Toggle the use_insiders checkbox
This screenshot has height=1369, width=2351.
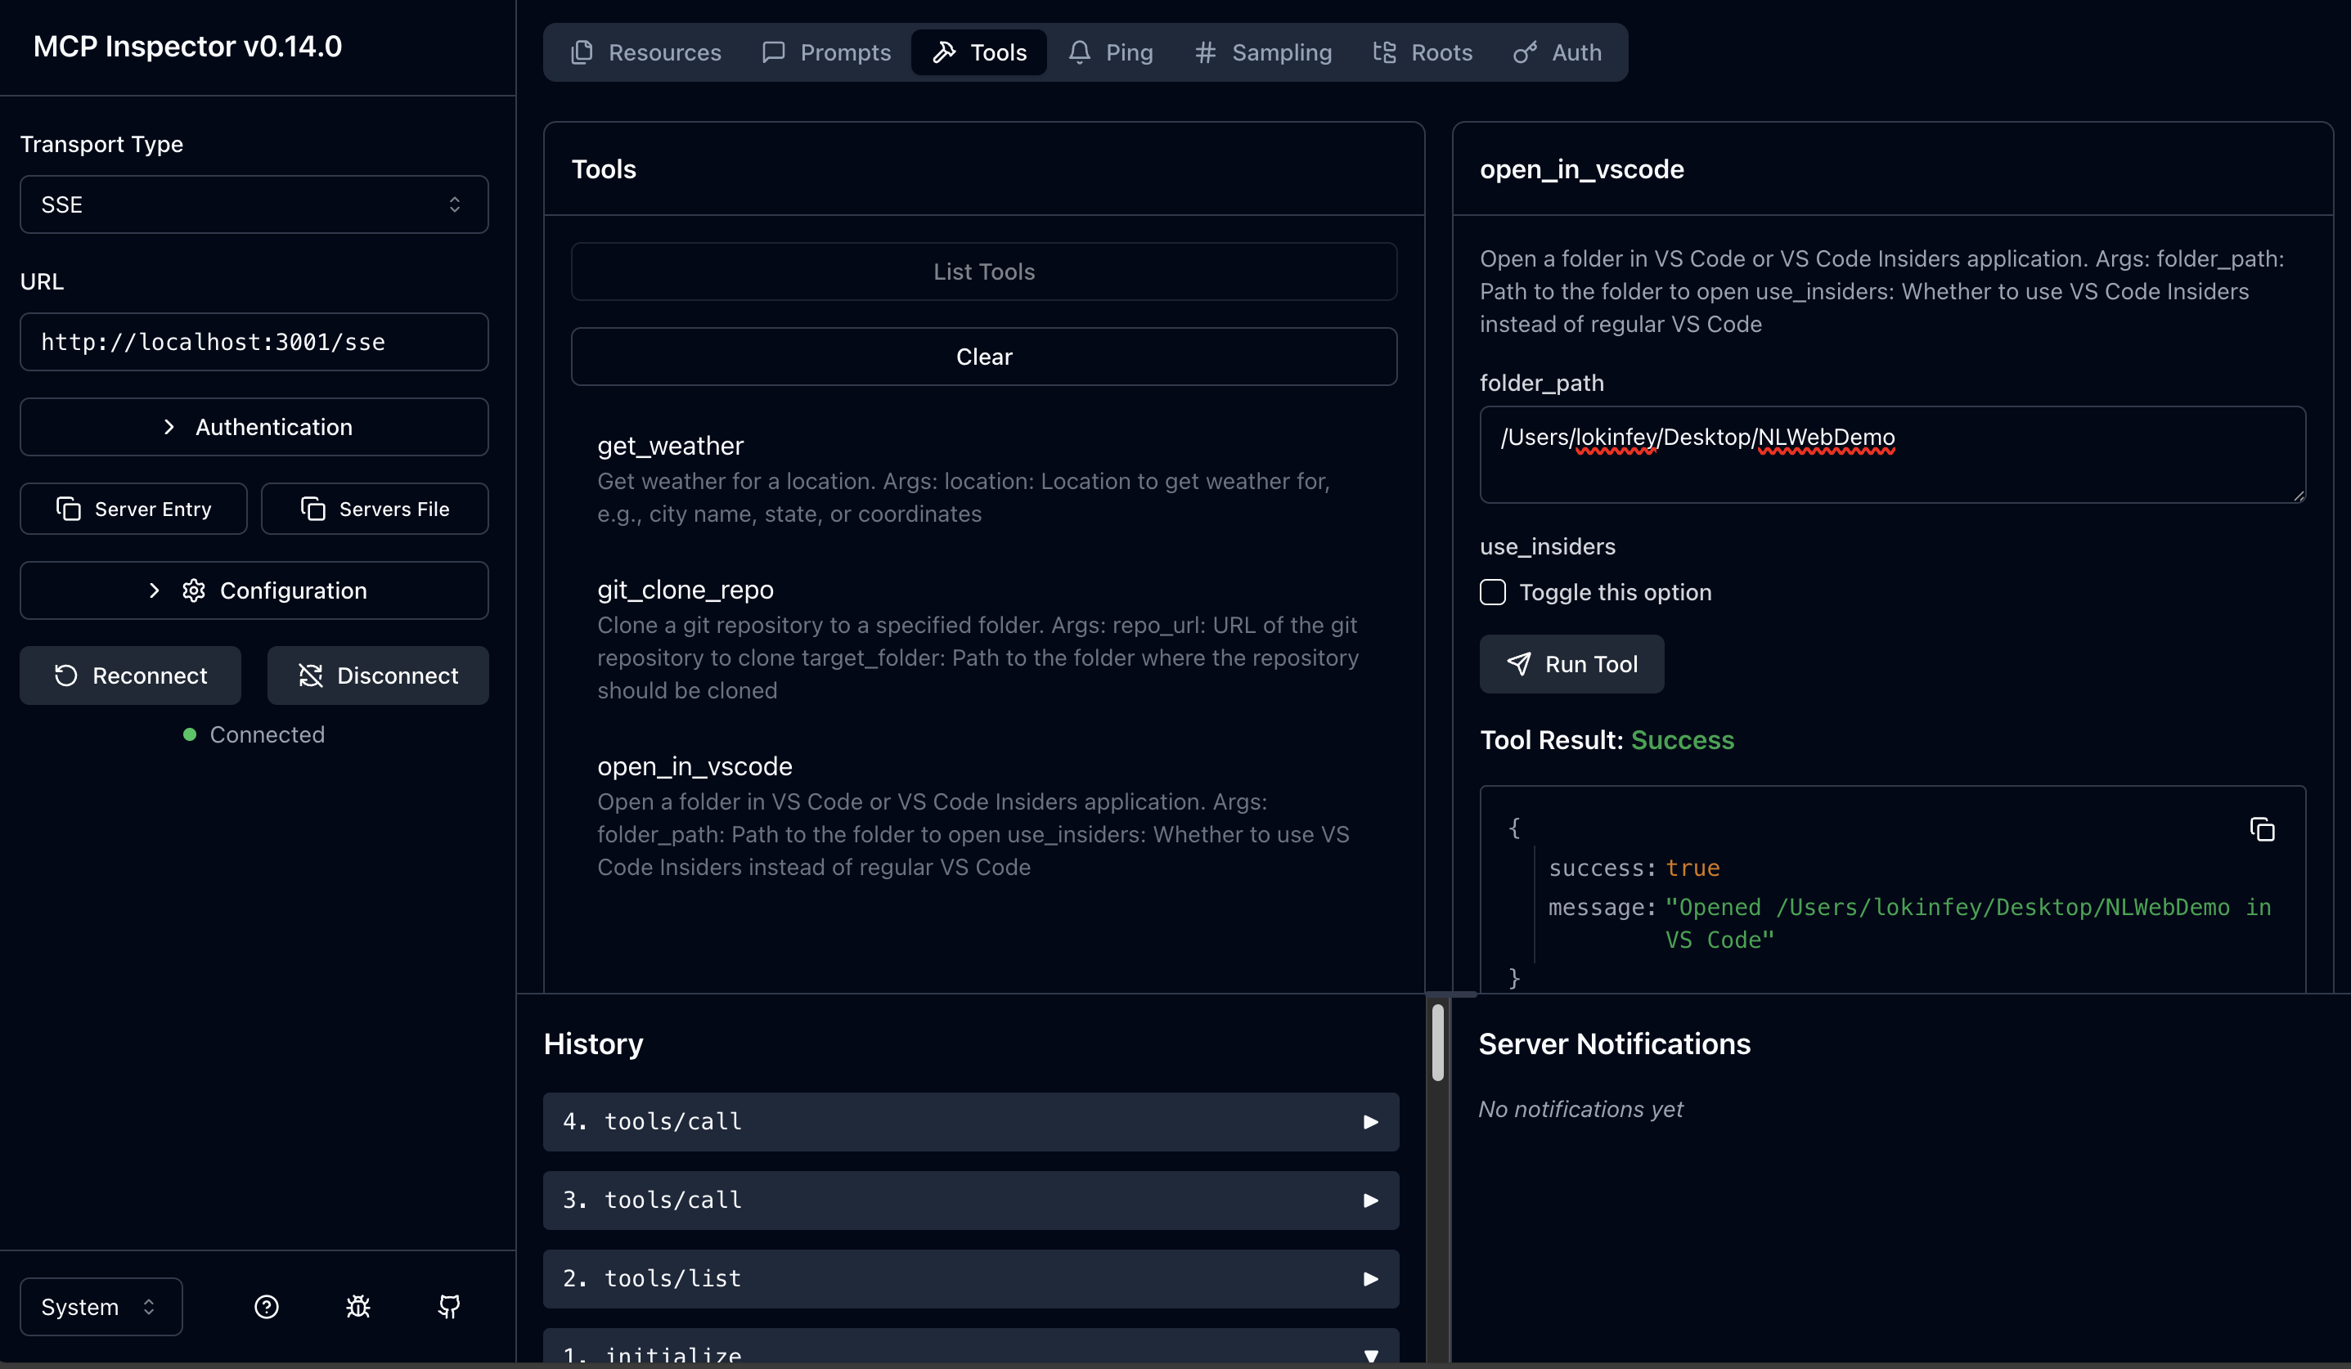point(1493,592)
